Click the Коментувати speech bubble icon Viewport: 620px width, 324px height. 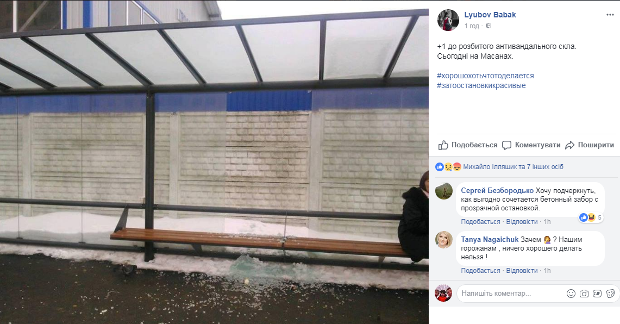point(506,145)
